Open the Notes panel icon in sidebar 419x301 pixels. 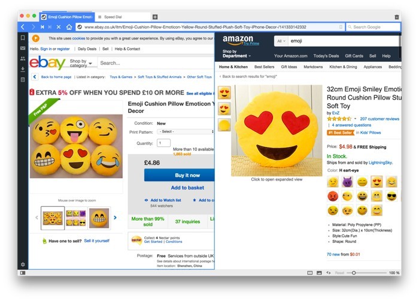tap(23, 80)
